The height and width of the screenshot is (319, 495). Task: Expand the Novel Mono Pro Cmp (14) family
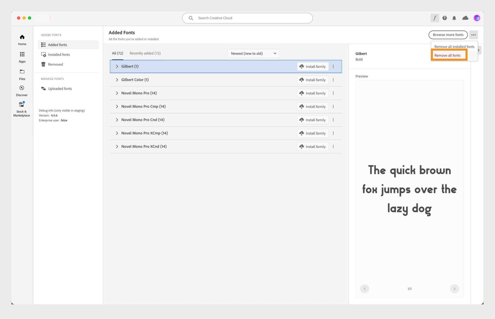[117, 107]
